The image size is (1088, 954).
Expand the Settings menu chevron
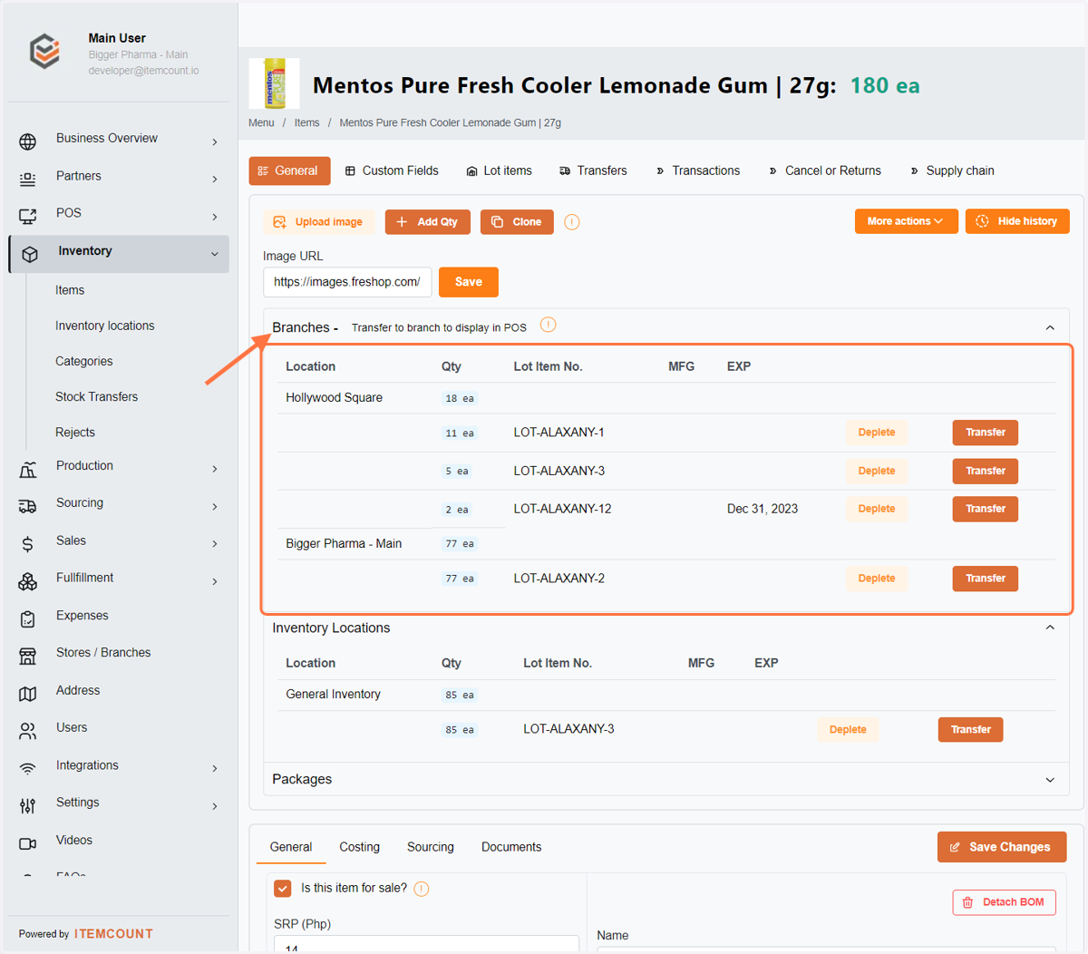coord(215,806)
